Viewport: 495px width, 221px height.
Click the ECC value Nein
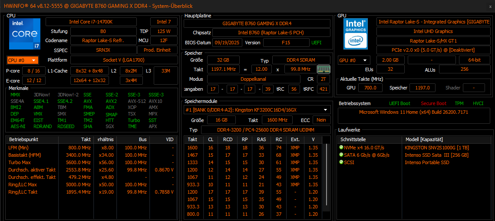click(x=321, y=120)
